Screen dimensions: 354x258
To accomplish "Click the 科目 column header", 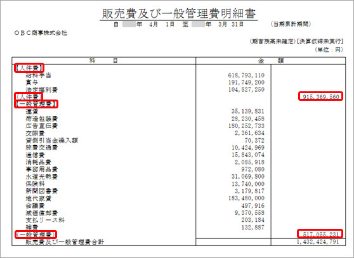I will click(103, 61).
